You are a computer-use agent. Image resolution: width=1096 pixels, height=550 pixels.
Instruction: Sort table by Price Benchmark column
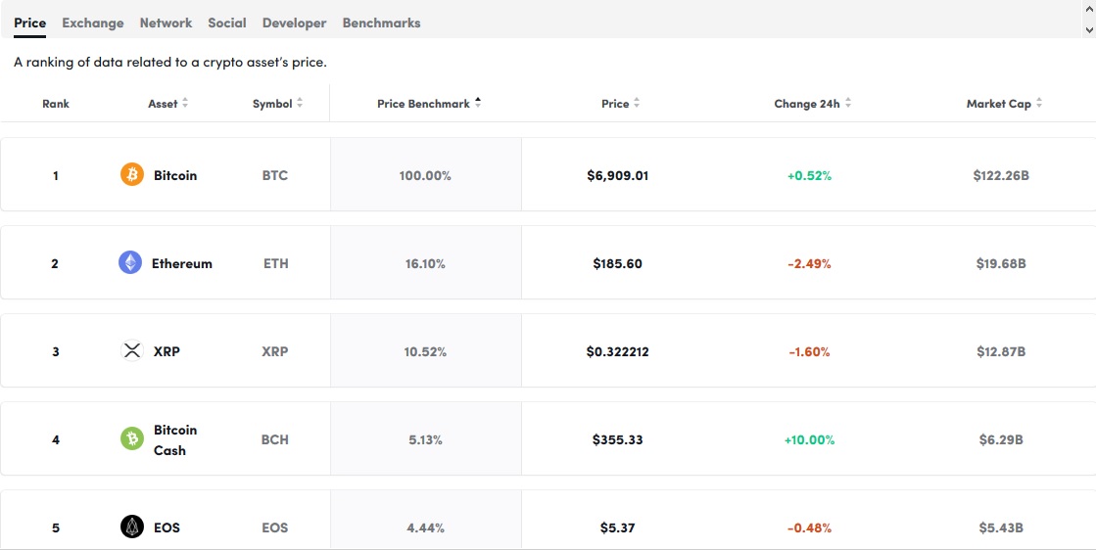point(478,104)
